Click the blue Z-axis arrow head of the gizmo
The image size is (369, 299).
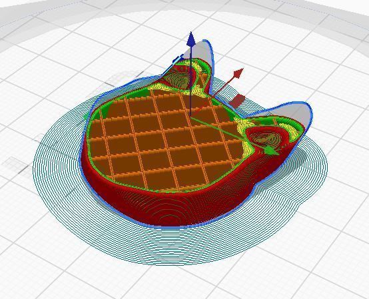[x=191, y=39]
